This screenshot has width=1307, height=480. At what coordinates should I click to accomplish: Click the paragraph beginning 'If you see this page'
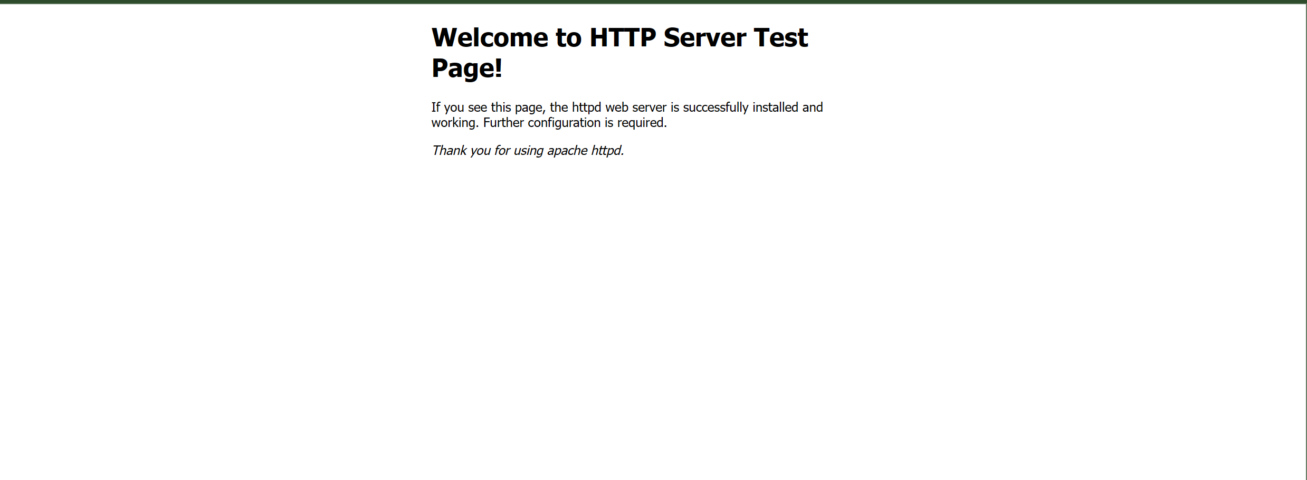tap(627, 115)
